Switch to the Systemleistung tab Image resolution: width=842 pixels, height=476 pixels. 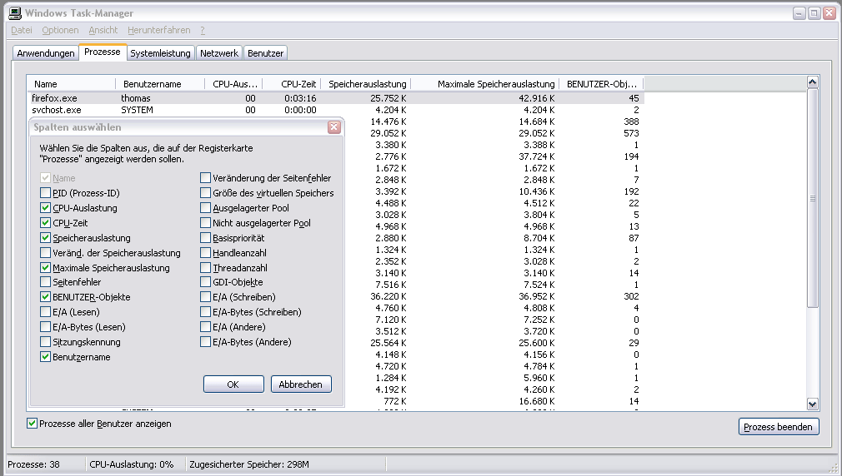pos(161,53)
